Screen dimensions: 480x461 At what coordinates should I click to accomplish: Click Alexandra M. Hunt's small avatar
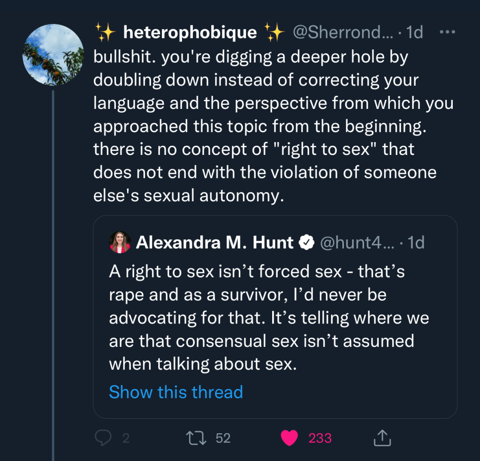(120, 242)
